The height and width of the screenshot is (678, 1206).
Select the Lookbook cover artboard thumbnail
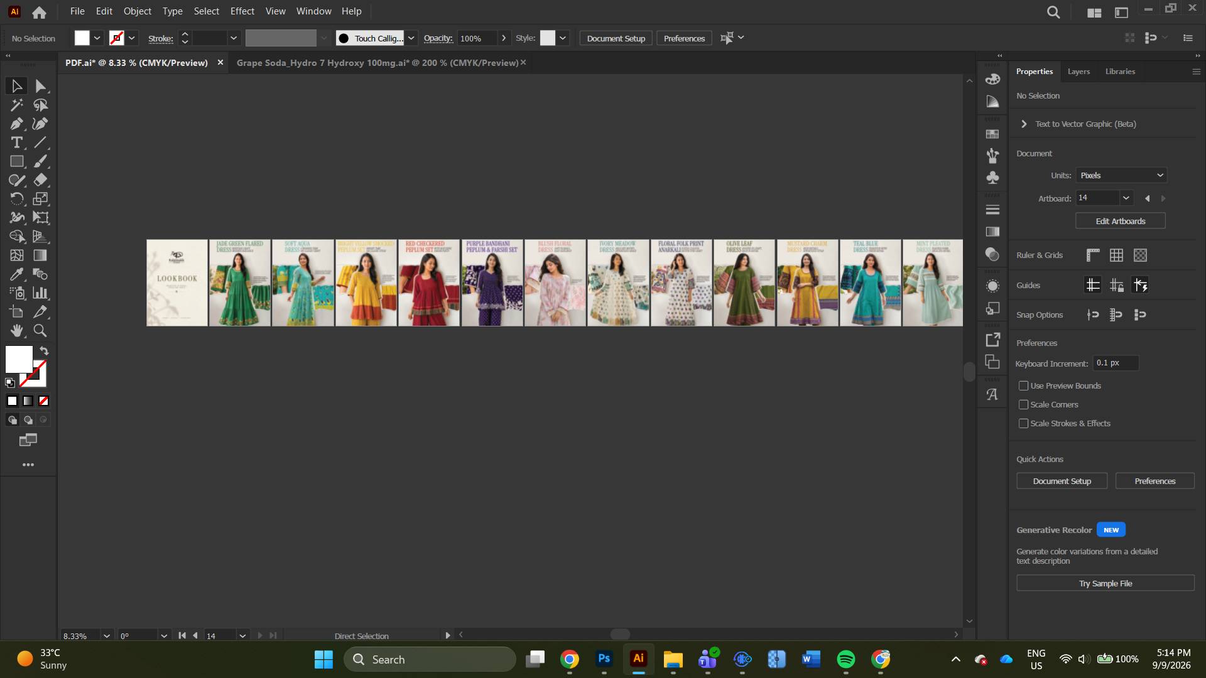pos(177,282)
